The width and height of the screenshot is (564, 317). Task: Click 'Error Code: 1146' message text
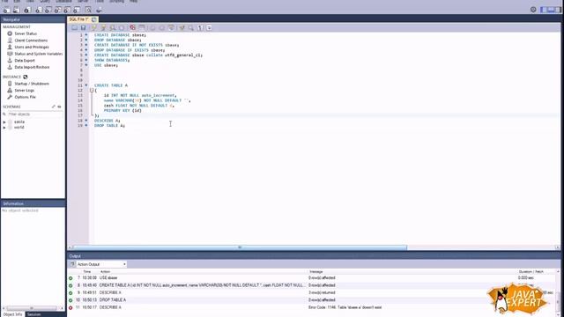click(345, 307)
